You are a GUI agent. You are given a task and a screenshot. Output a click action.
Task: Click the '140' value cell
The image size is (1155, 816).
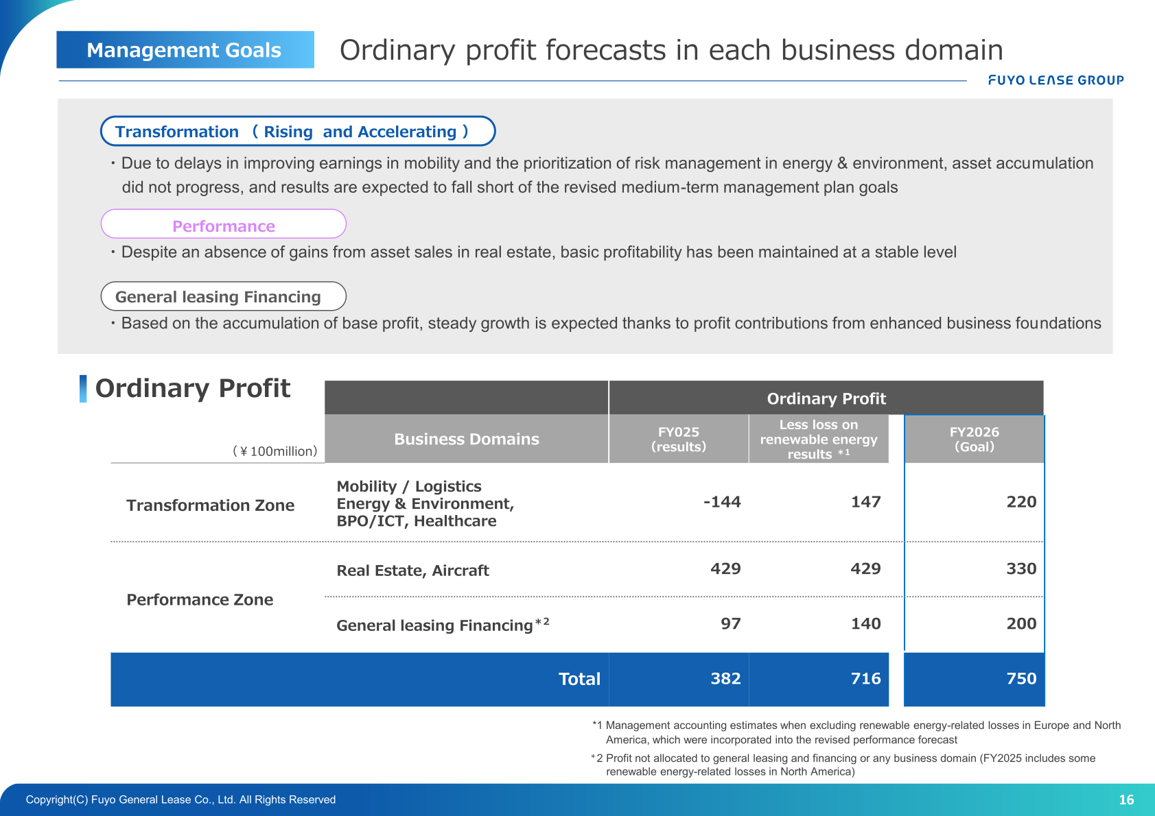(x=866, y=623)
